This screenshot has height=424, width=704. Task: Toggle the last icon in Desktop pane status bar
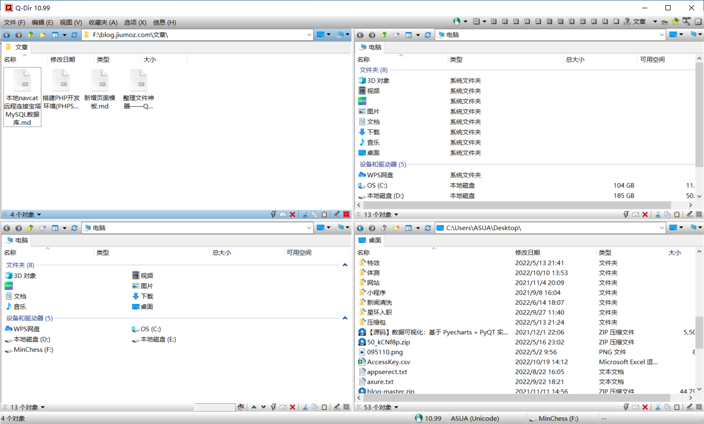[x=699, y=407]
